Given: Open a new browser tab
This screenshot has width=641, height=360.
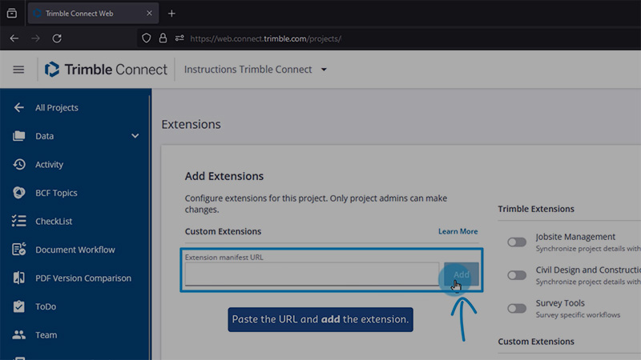Looking at the screenshot, I should (171, 14).
